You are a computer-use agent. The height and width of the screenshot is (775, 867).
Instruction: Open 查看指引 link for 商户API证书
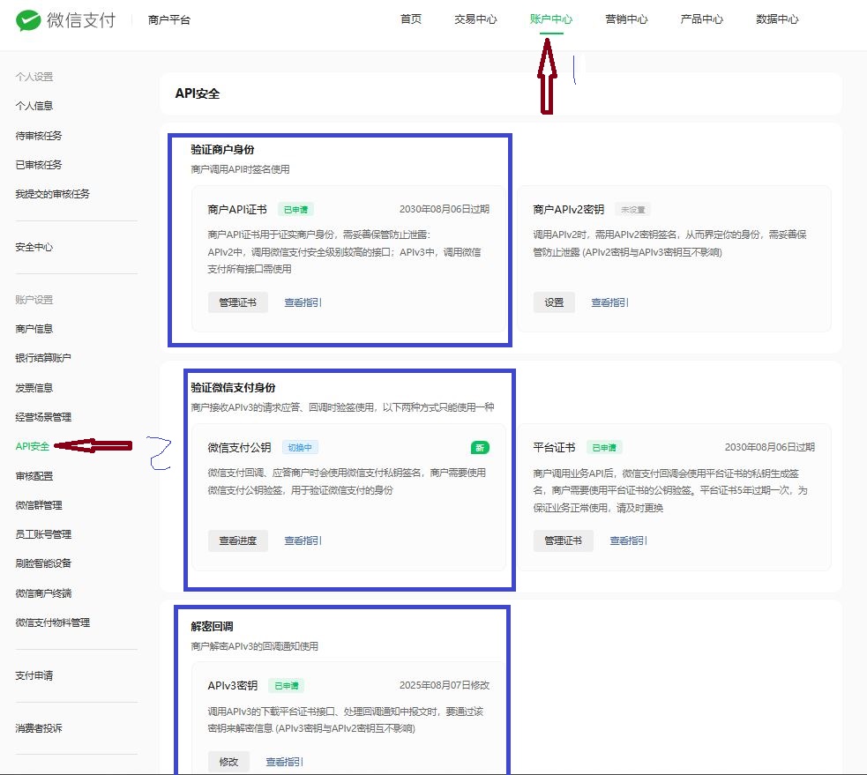[303, 302]
